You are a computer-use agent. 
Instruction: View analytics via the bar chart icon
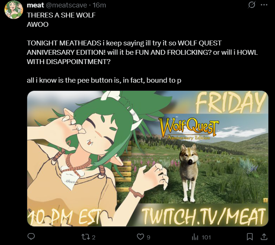click(195, 237)
